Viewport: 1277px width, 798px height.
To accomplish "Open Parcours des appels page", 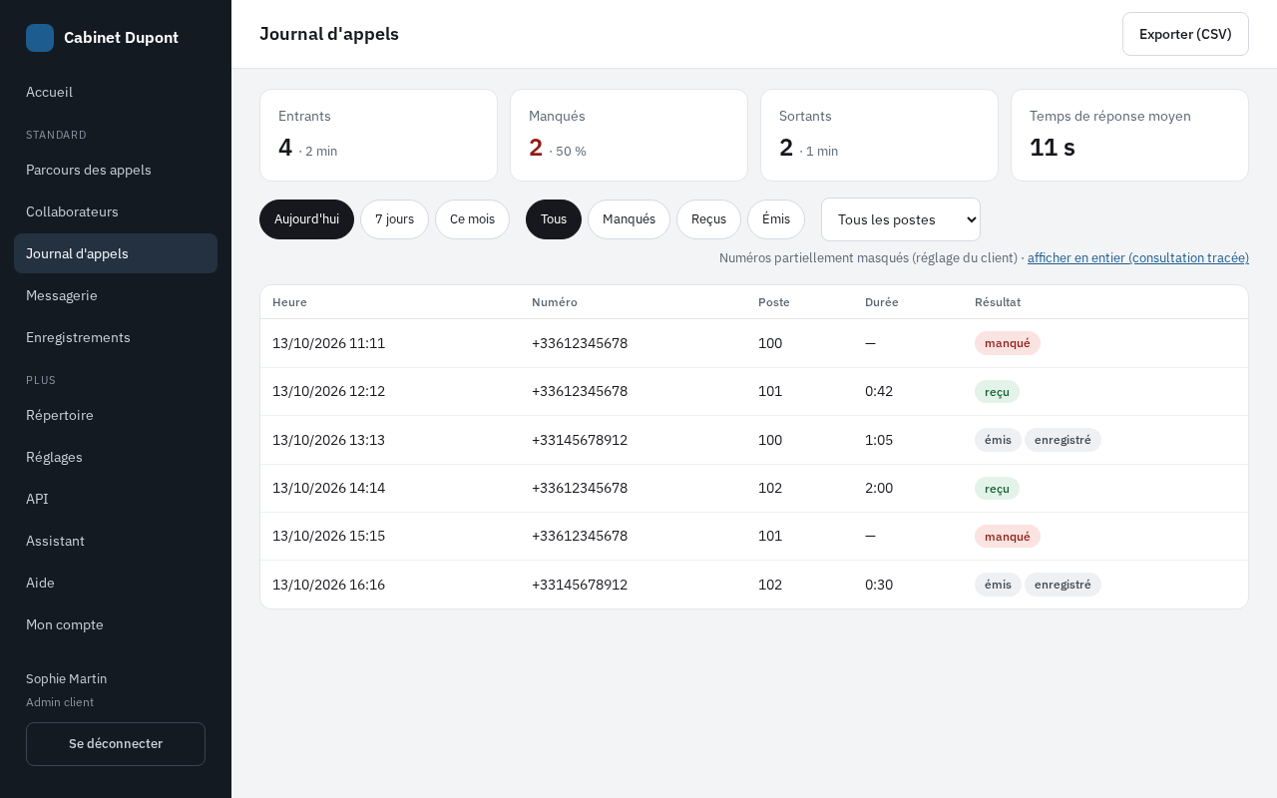I will 116,170.
